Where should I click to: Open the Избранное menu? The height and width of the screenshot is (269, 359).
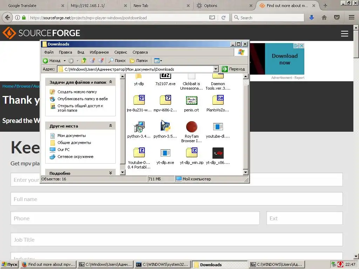pyautogui.click(x=99, y=52)
